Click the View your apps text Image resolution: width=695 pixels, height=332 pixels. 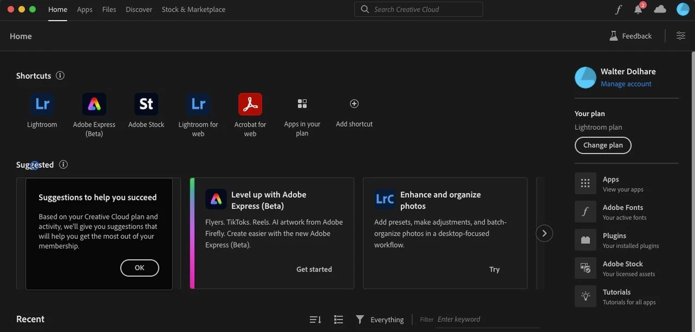[x=623, y=189]
